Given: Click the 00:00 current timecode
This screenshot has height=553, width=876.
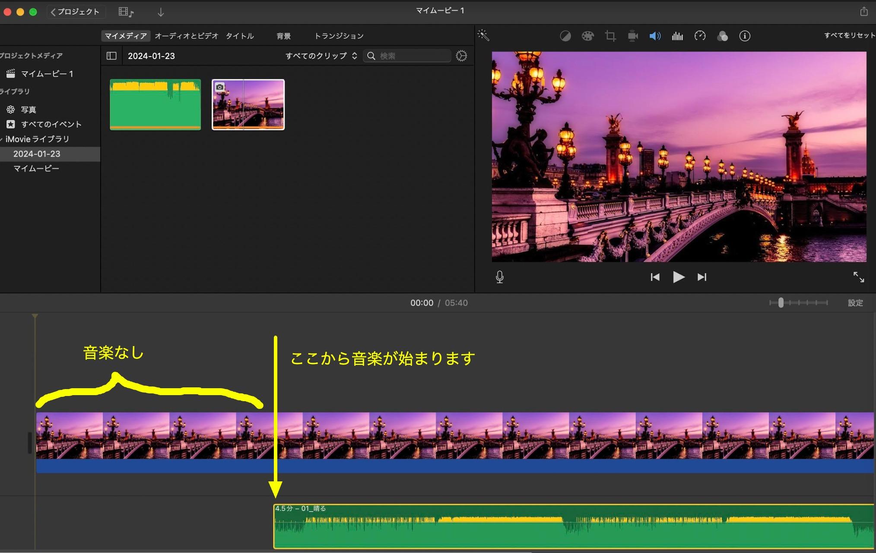Looking at the screenshot, I should click(422, 303).
